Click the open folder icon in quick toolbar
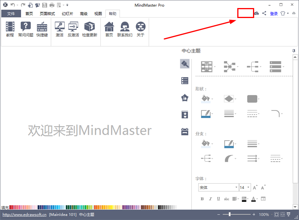Image resolution: width=299 pixels, height=220 pixels. (x=38, y=5)
